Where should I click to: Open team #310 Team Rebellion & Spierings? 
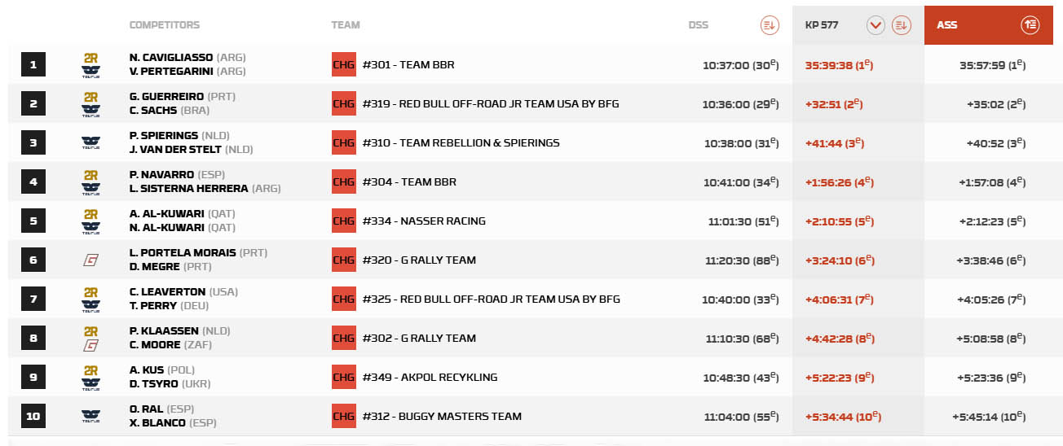tap(461, 143)
